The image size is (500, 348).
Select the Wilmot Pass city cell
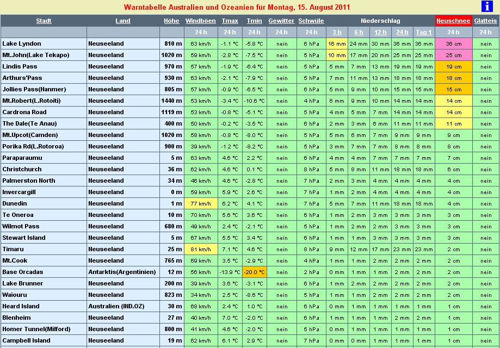click(x=44, y=227)
